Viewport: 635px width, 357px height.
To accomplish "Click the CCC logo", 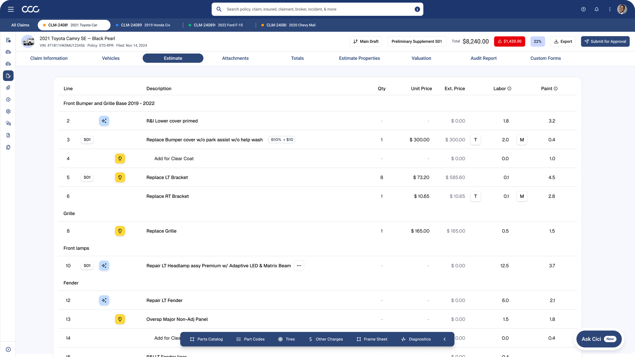I will (30, 9).
